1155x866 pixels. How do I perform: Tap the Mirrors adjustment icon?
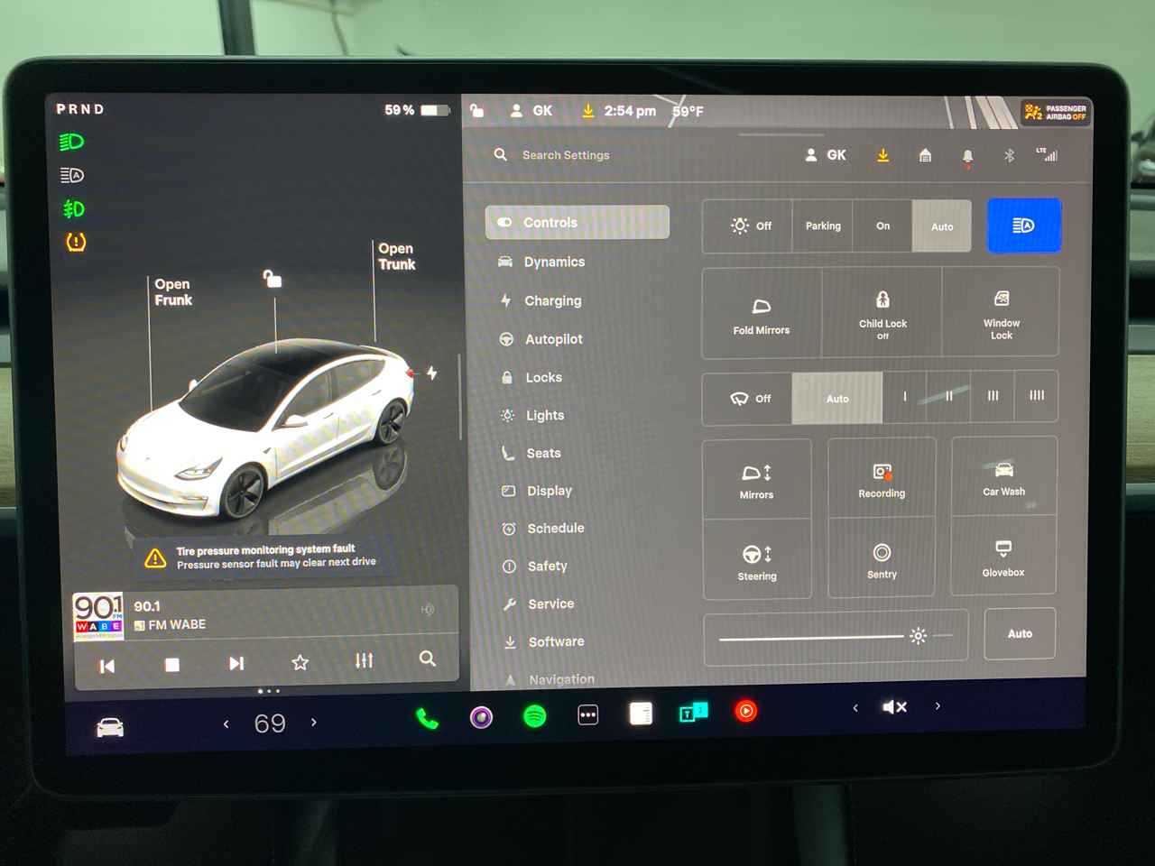757,478
